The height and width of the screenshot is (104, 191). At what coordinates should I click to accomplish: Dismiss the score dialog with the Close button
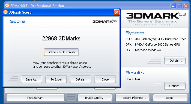105,79
